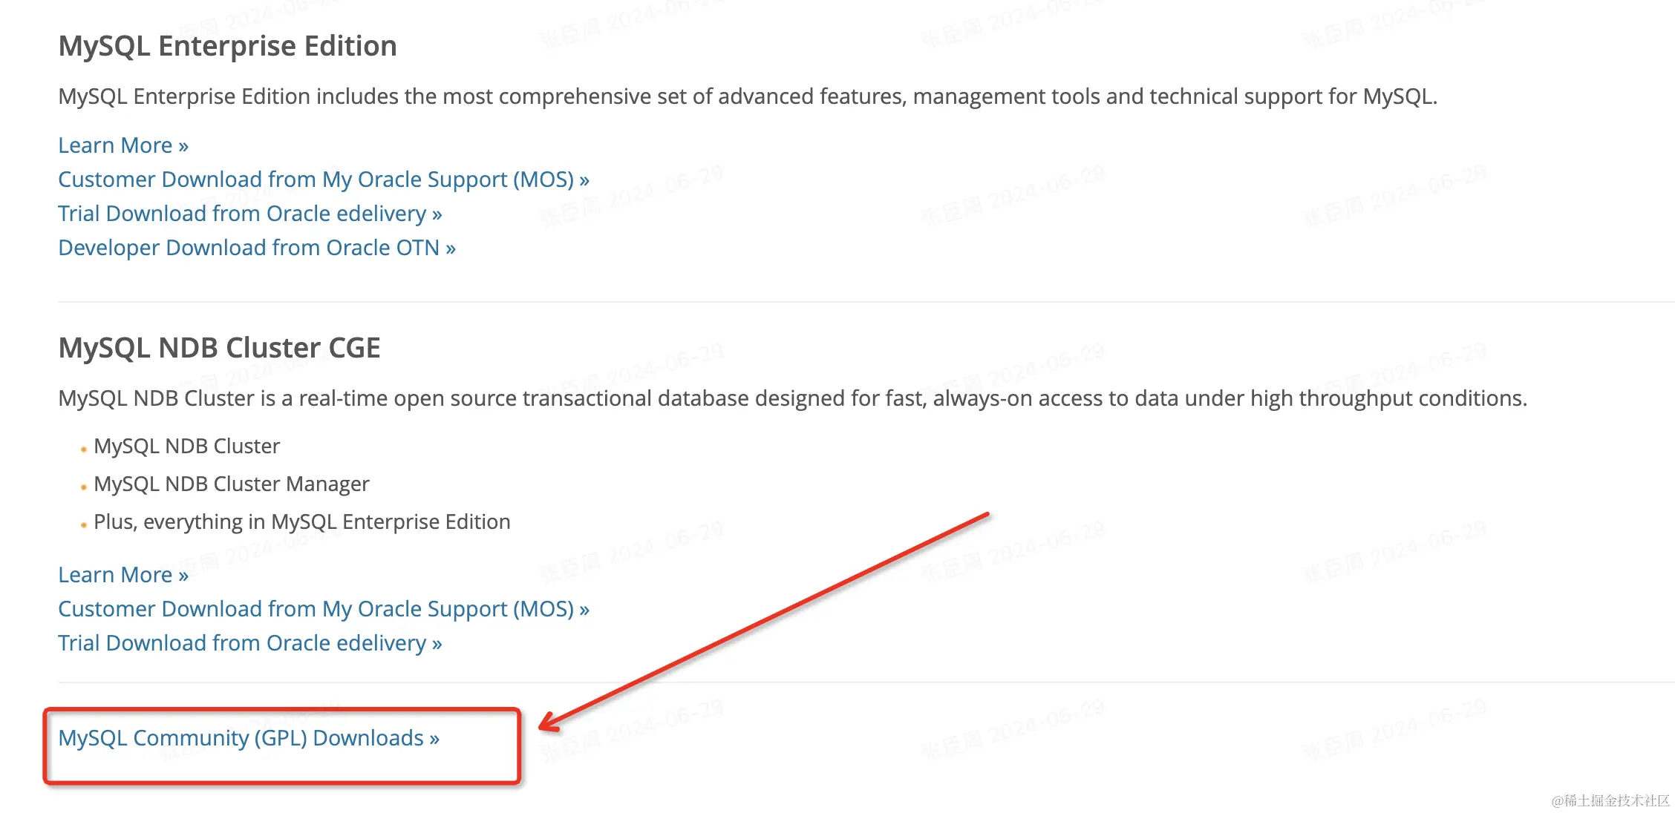Click the orange bullet beside "Plus, everything" item
This screenshot has width=1675, height=813.
click(x=84, y=525)
